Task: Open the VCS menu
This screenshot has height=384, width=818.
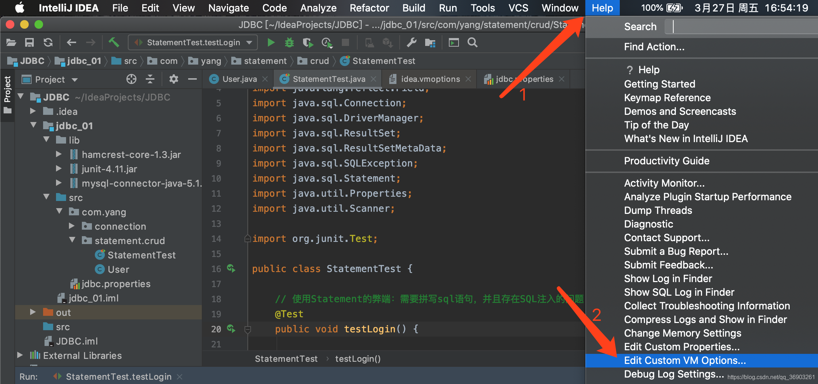Action: pyautogui.click(x=518, y=8)
